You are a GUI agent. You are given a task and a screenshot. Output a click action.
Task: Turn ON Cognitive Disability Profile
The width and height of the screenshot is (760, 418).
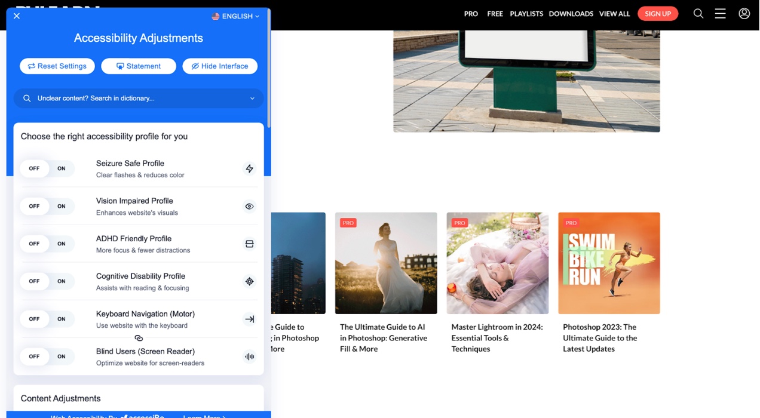coord(62,281)
